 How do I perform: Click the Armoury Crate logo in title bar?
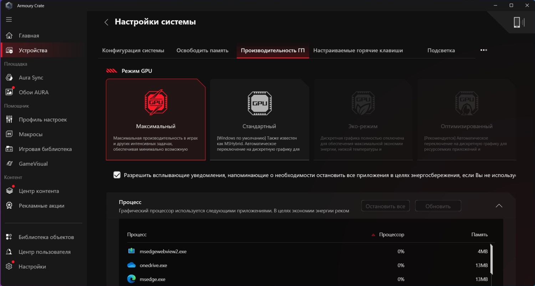point(9,6)
